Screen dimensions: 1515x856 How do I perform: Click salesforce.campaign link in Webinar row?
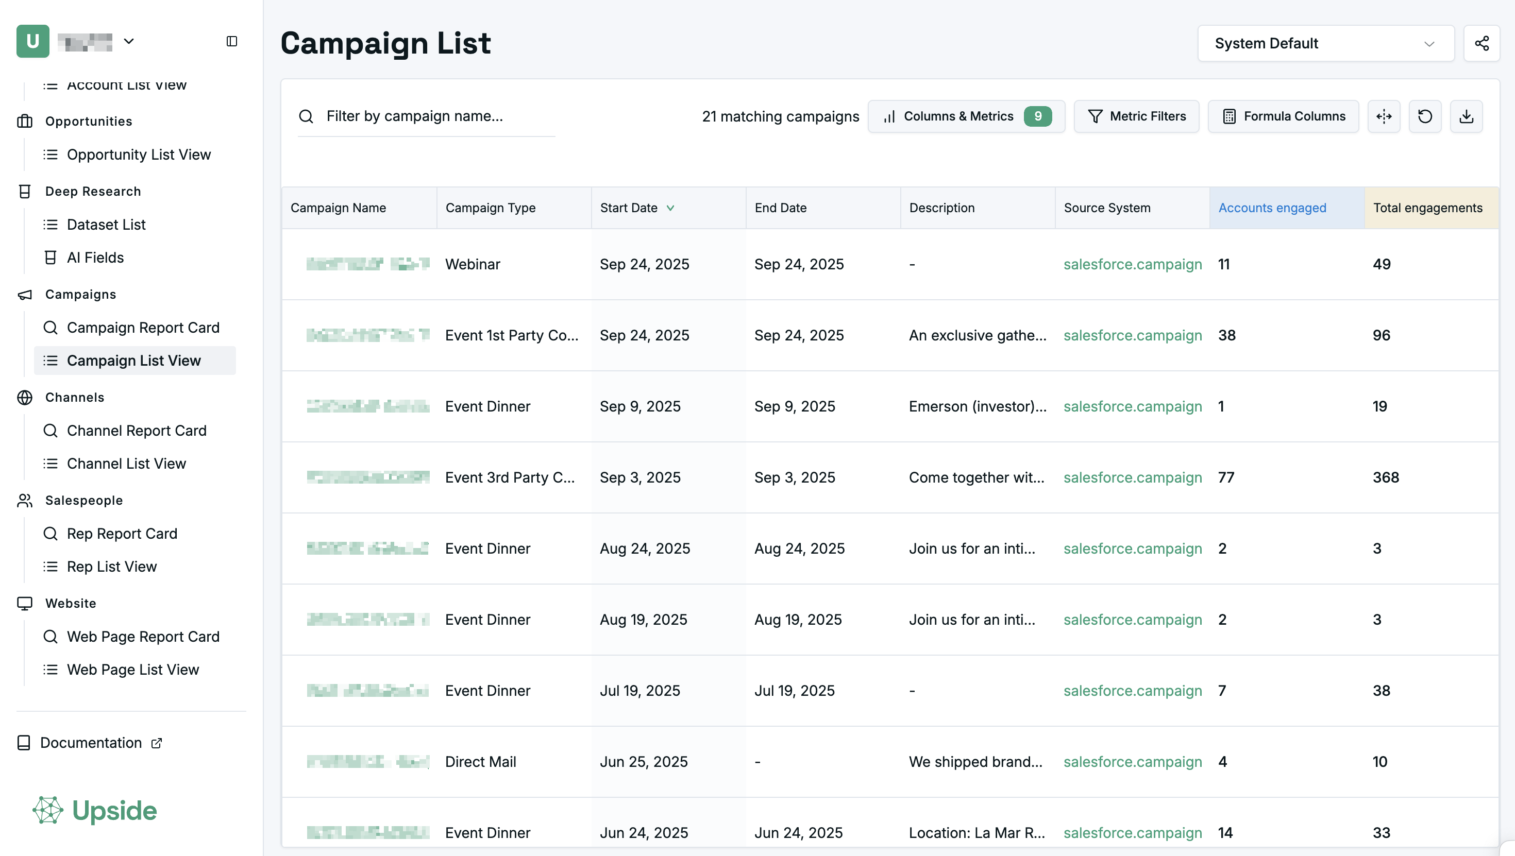click(1132, 264)
